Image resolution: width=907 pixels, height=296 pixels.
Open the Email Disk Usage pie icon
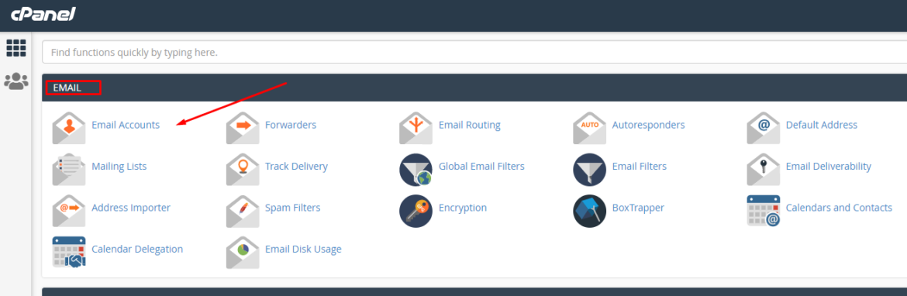[243, 253]
